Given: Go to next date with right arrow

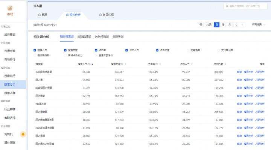Looking at the screenshot, I should coord(242,25).
